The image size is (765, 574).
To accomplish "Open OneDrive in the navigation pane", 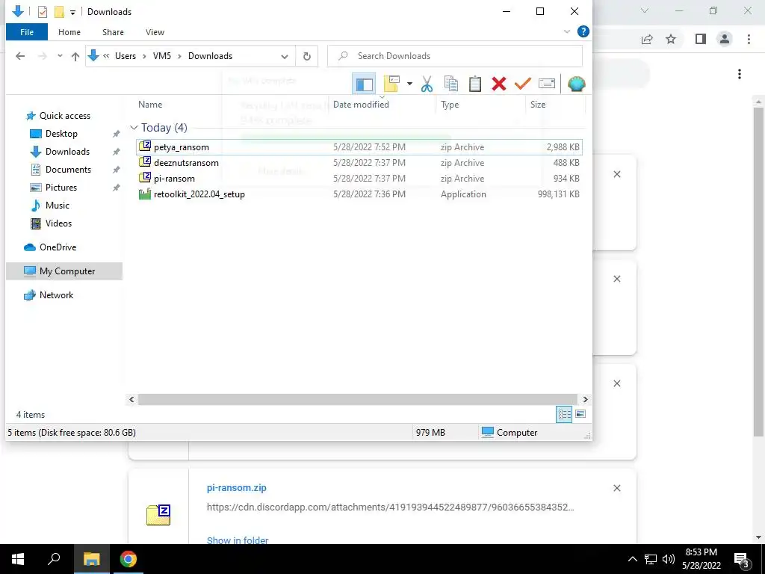I will click(58, 247).
